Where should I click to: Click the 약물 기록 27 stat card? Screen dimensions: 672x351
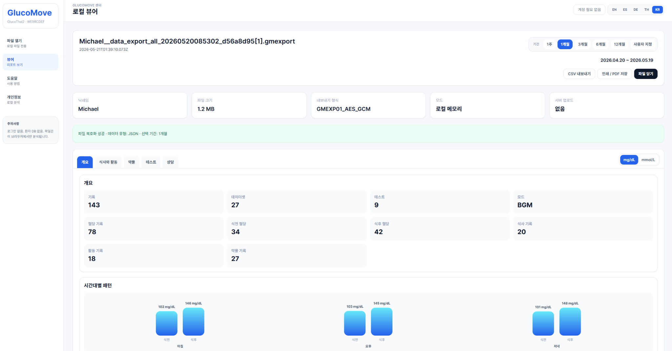[x=297, y=256]
